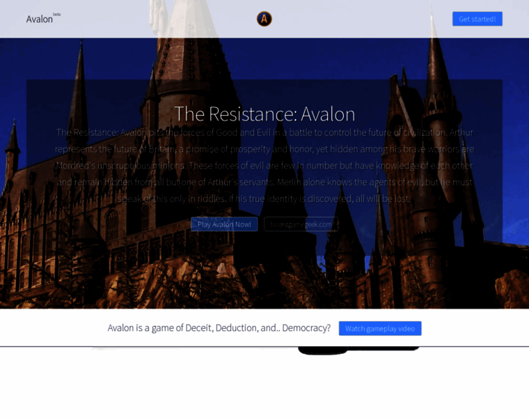Click the Get started! button
529x418 pixels.
click(x=477, y=19)
